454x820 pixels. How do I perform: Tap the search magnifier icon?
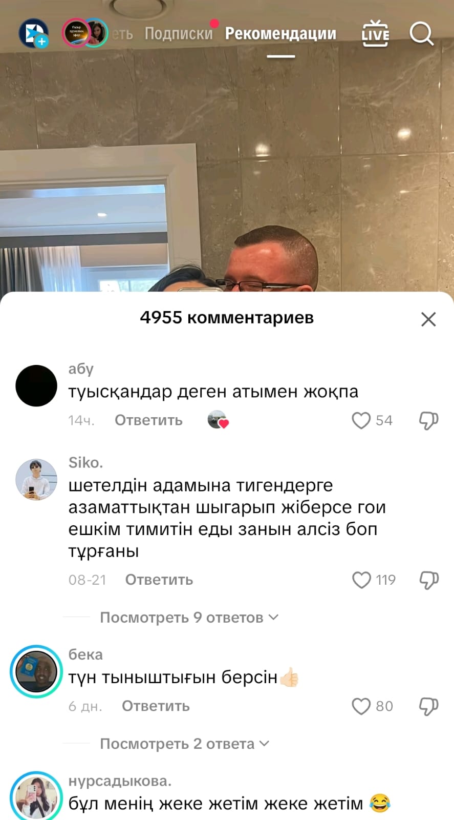coord(422,33)
